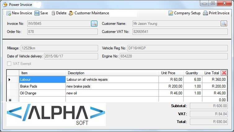The image size is (234, 132).
Task: Save the invoice using the floppy disk icon
Action: [37, 13]
